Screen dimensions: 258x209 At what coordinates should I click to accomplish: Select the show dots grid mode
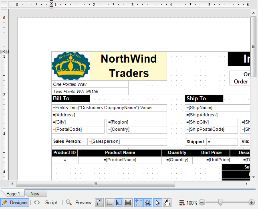pyautogui.click(x=119, y=203)
